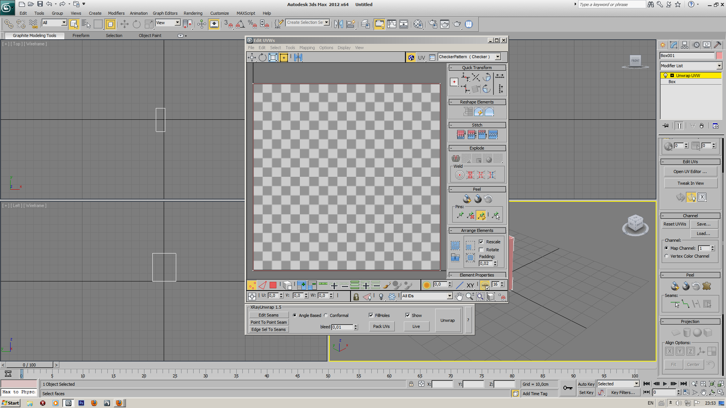Click the Mirror Horizontal icon in UV editor
Image resolution: width=726 pixels, height=408 pixels.
tap(298, 57)
